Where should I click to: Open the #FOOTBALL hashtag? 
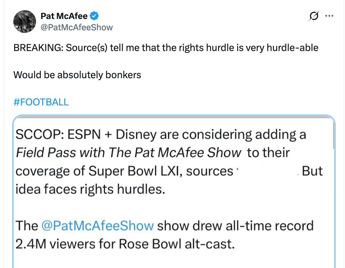[x=41, y=102]
